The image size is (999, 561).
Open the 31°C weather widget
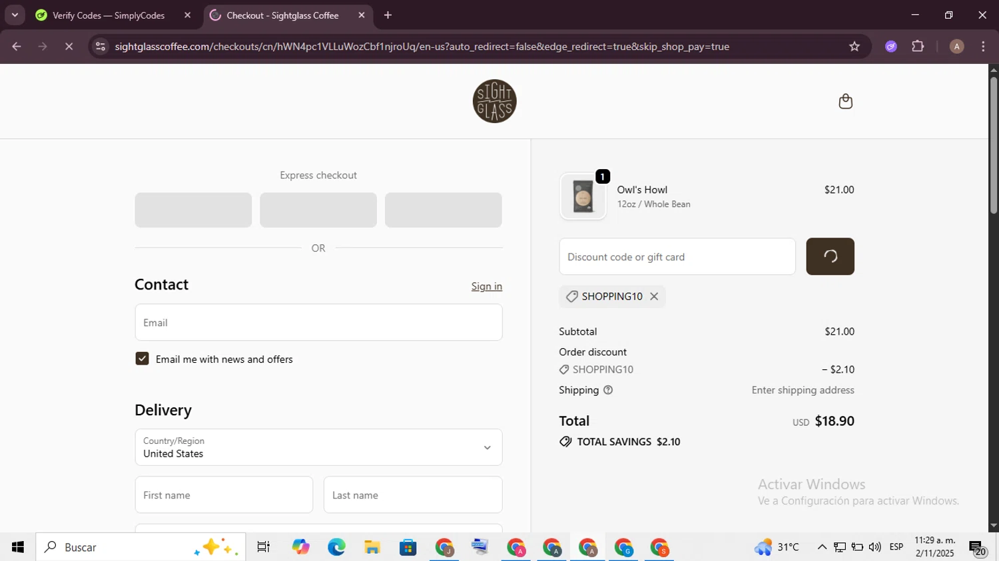click(777, 547)
